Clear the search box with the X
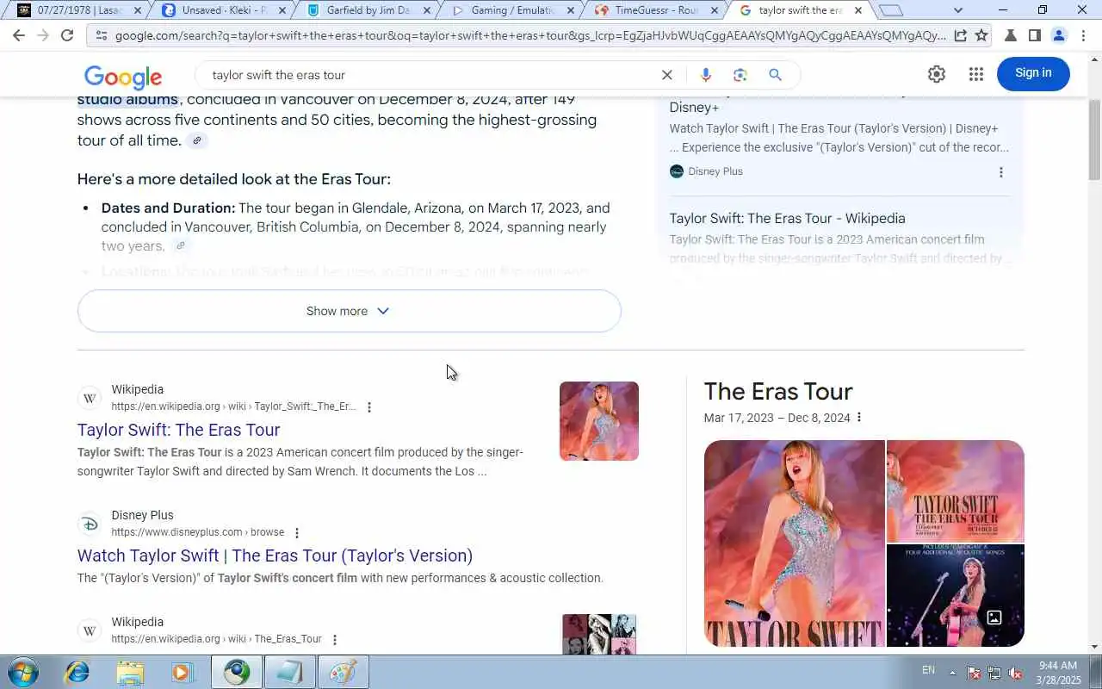The height and width of the screenshot is (689, 1102). click(666, 75)
